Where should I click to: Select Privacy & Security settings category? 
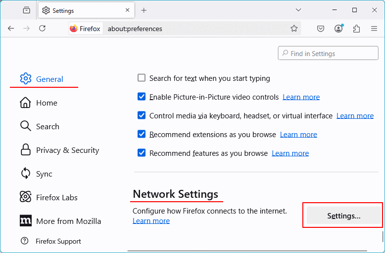coord(67,150)
